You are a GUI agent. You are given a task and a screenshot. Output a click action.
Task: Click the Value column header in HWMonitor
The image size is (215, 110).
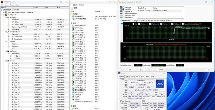(x=39, y=8)
